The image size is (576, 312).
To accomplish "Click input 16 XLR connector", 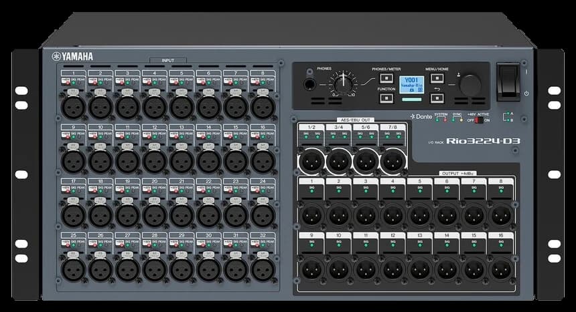I will 263,161.
